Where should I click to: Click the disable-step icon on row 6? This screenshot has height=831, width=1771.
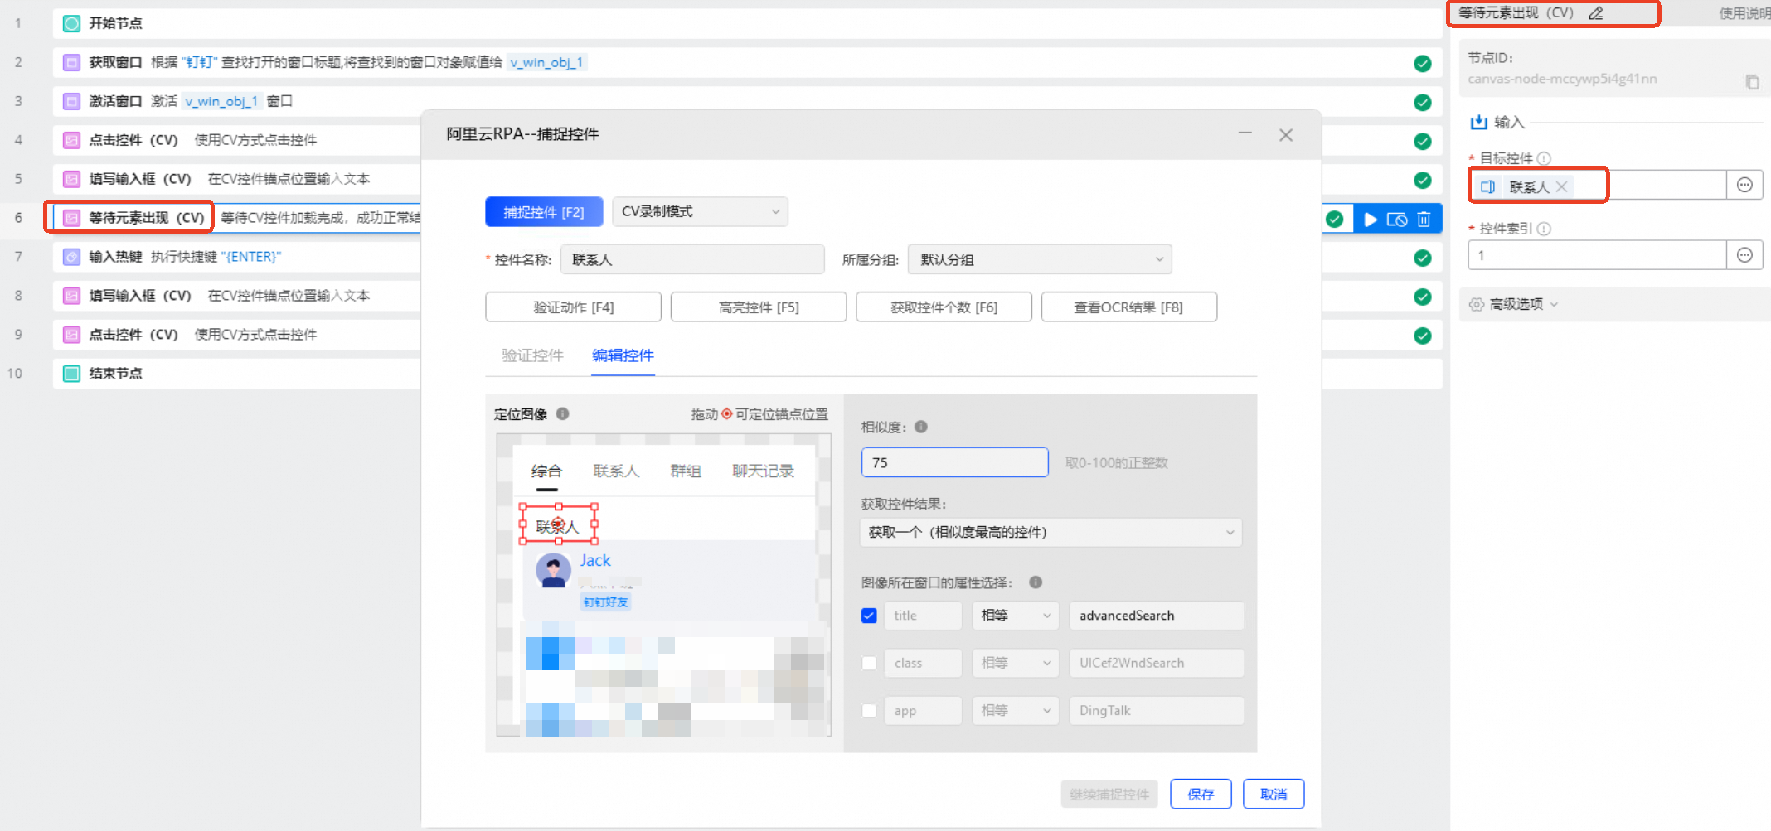(1397, 220)
